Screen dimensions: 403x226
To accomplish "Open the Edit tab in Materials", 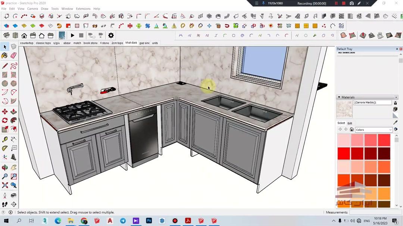I will [x=350, y=123].
